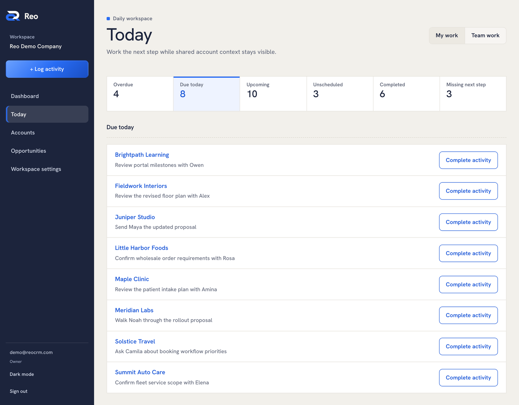Screen dimensions: 519x405
Task: Open the Summit Auto Care link
Action: 140,372
